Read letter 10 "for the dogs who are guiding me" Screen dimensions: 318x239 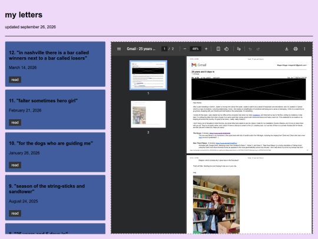click(x=15, y=165)
